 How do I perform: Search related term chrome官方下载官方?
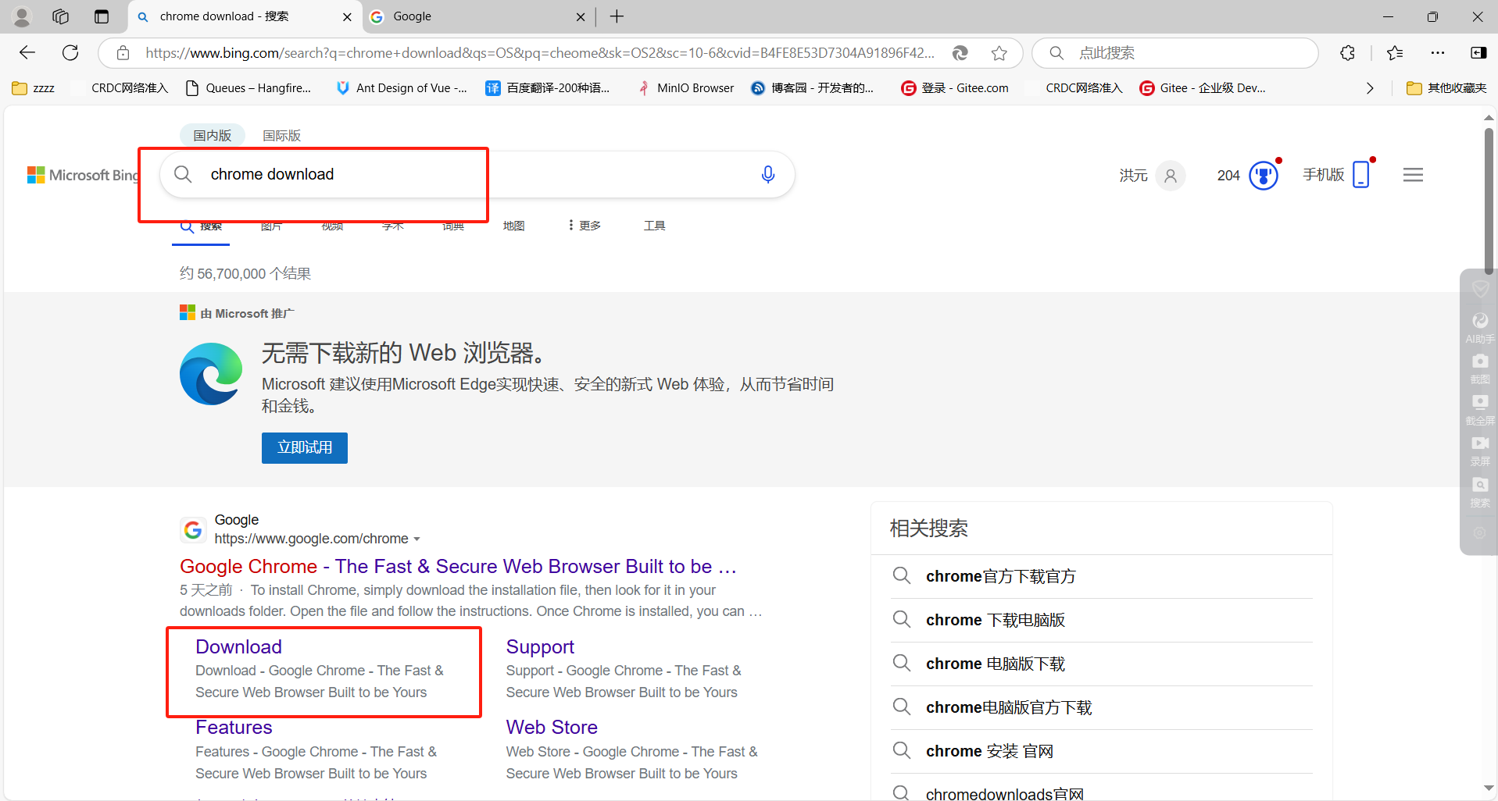1000,576
